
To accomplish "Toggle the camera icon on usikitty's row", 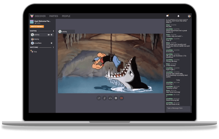I will pyautogui.click(x=49, y=35).
